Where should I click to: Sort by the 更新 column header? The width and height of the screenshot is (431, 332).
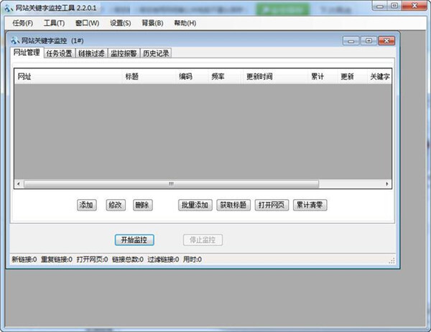coord(352,76)
